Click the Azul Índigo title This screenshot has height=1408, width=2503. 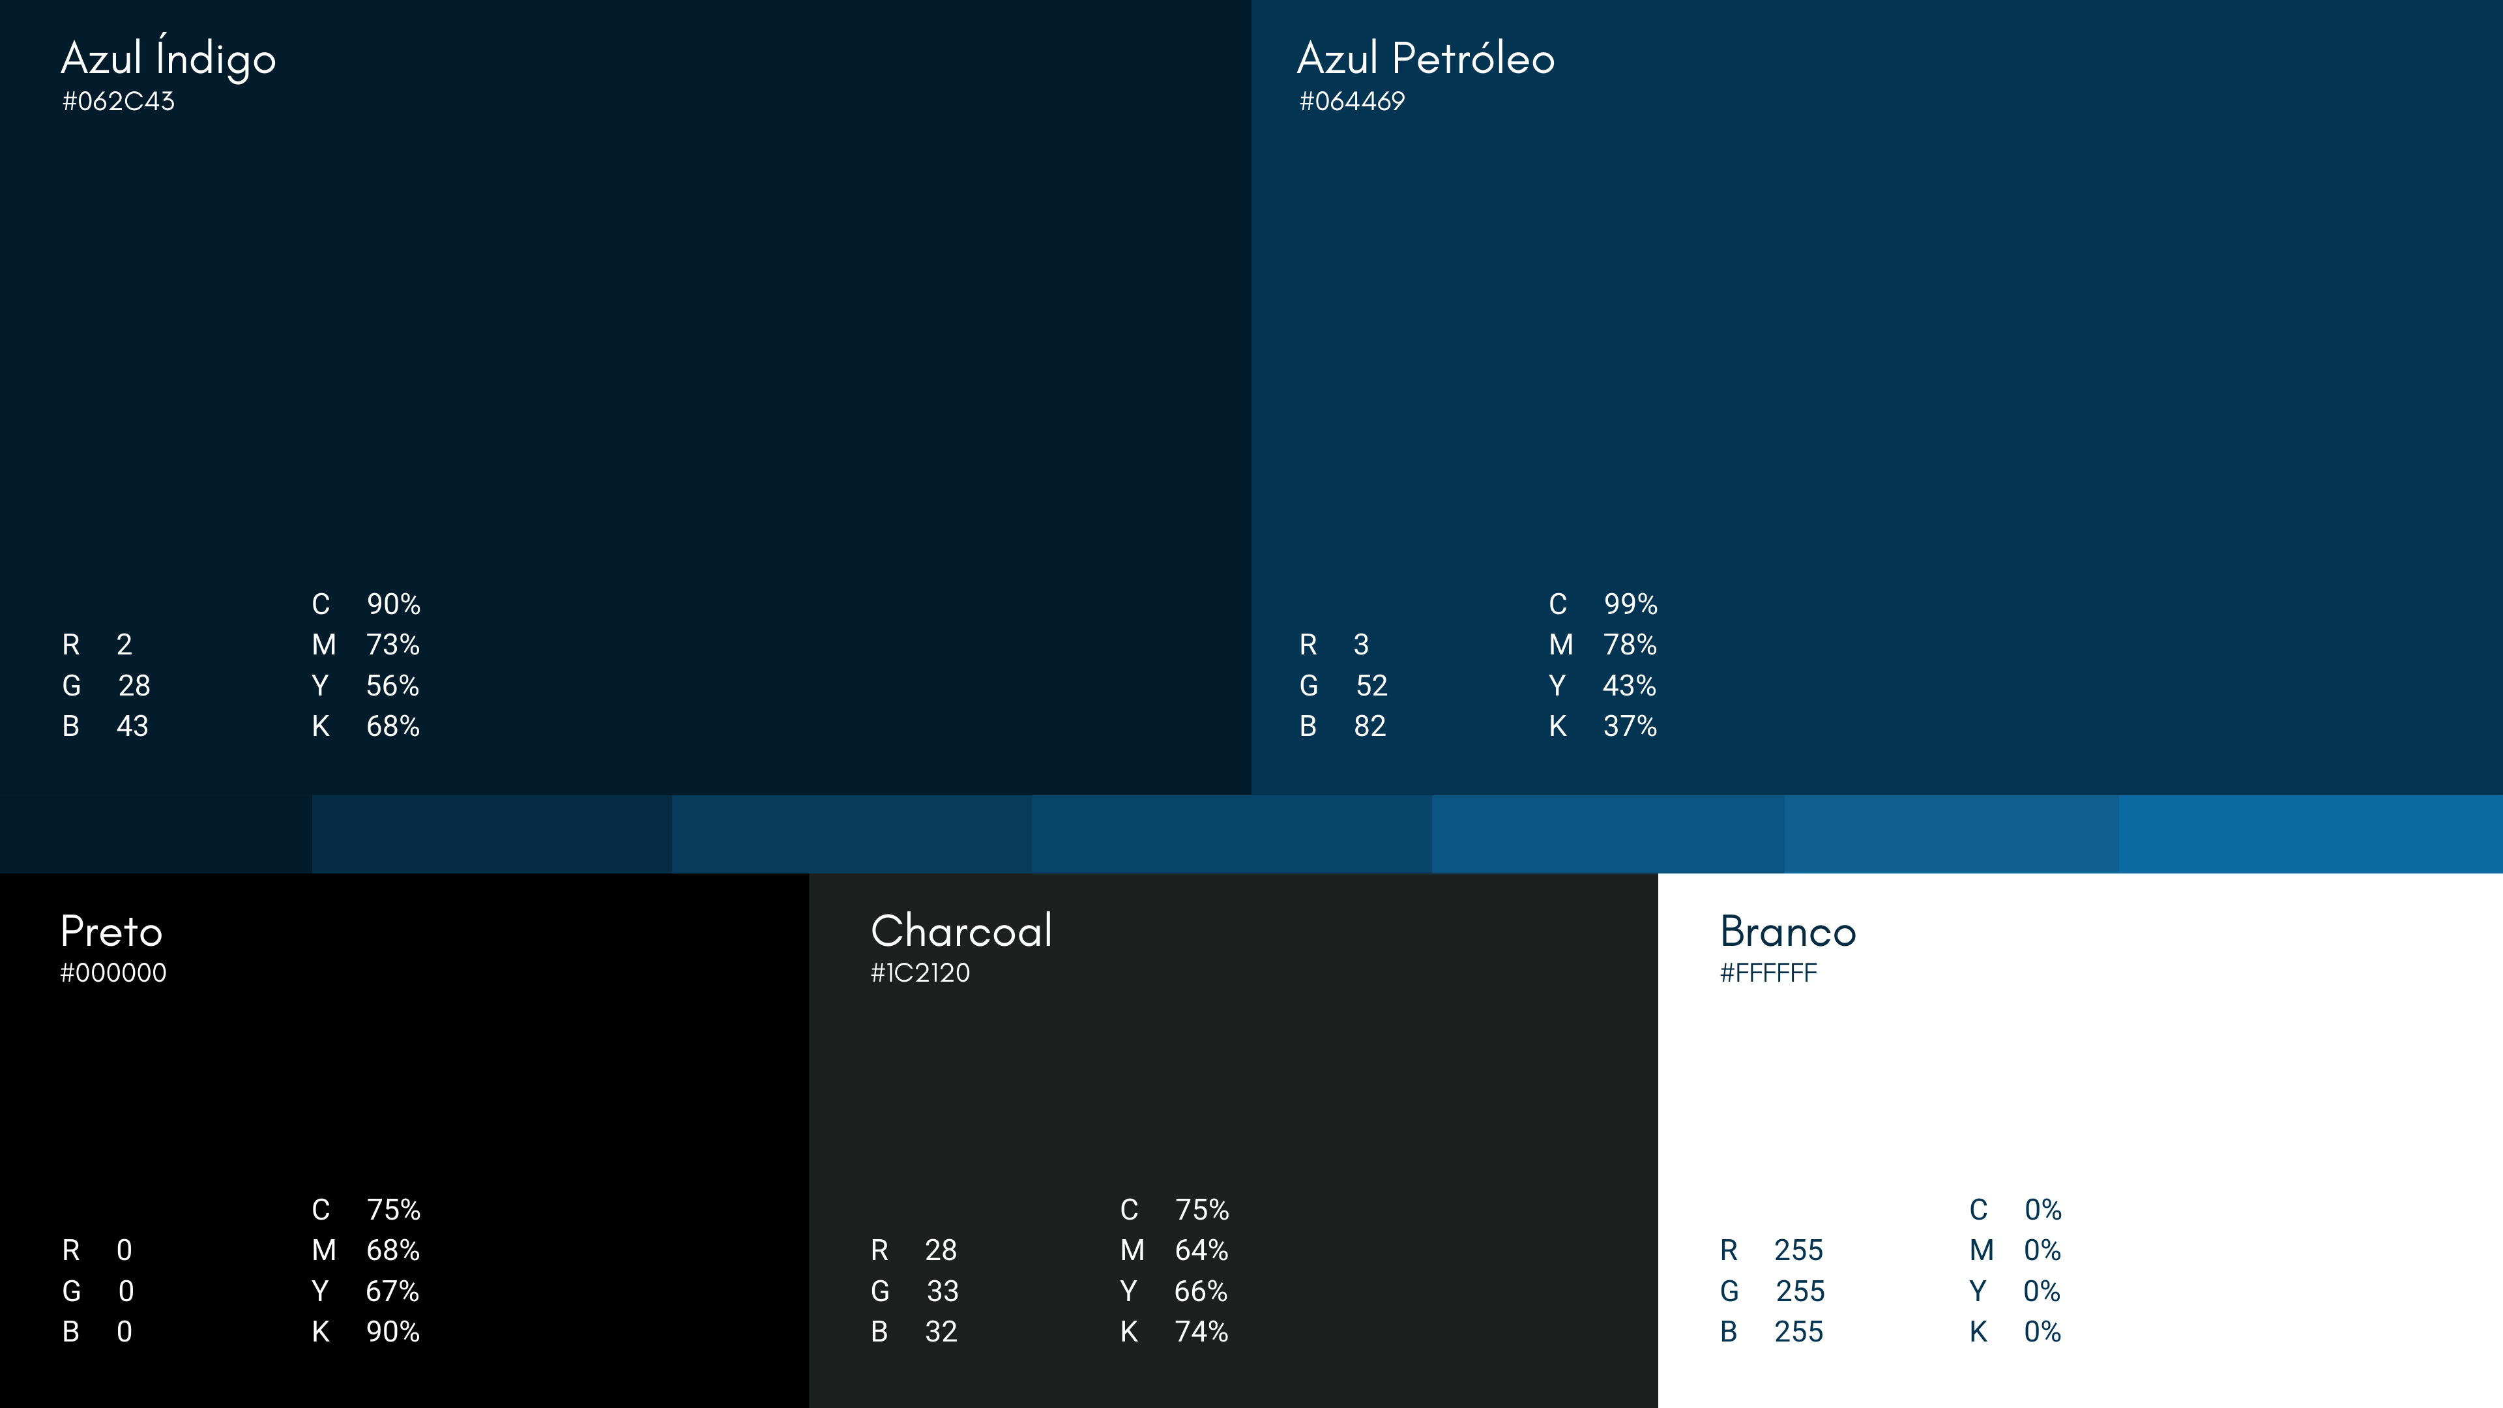tap(169, 57)
